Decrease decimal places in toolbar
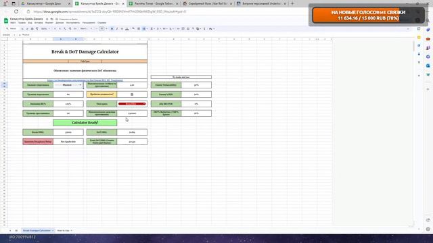 pos(65,28)
